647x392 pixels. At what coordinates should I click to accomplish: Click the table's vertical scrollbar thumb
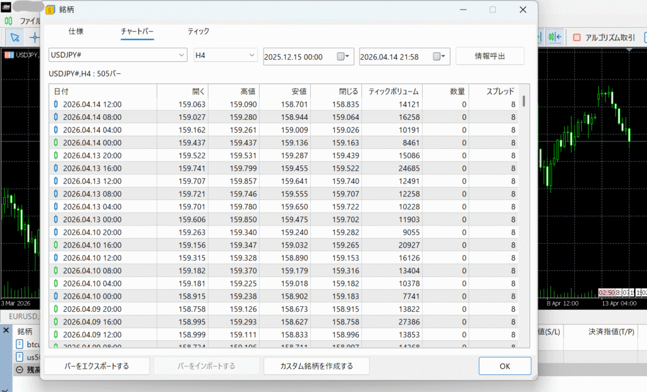click(x=524, y=101)
